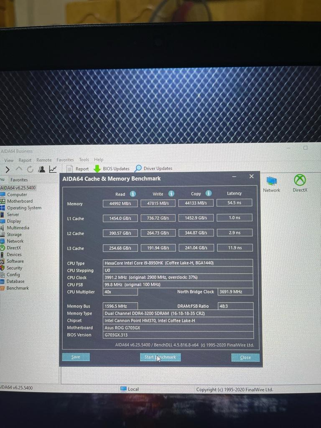The width and height of the screenshot is (321, 428).
Task: Click the CPU Type field i9-8950HK
Action: [178, 263]
